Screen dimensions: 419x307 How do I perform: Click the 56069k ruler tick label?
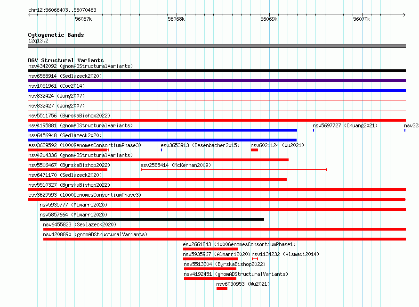coord(269,19)
